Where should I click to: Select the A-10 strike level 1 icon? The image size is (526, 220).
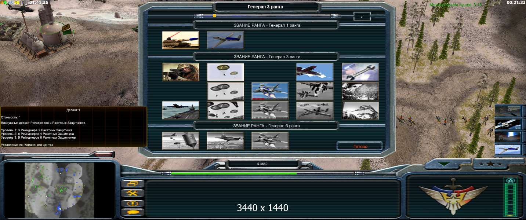click(x=315, y=72)
